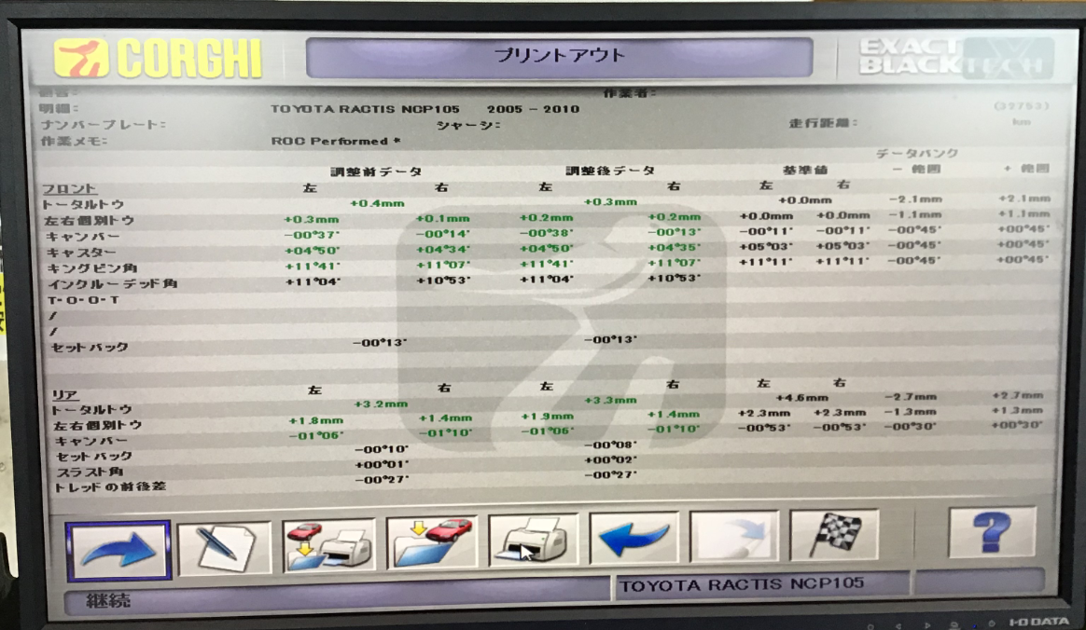Click the rear setback value -00°10'
Screen dimensions: 1086x630
[x=382, y=450]
